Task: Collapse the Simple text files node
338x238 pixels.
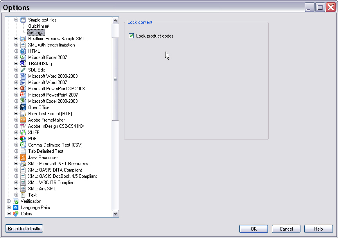Action: (x=16, y=20)
